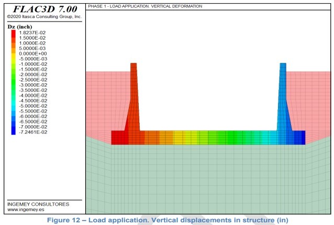Click the 1.8237E-02 maximum legend value
Image resolution: width=334 pixels, height=225 pixels.
[x=33, y=32]
